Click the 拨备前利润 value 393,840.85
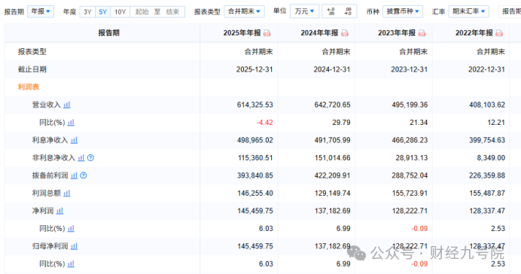This screenshot has height=274, width=521. [x=254, y=175]
